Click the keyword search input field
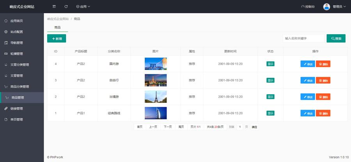 coord(303,39)
